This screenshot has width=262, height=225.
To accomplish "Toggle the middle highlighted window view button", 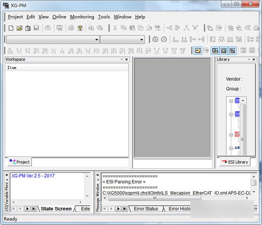I will [x=224, y=51].
